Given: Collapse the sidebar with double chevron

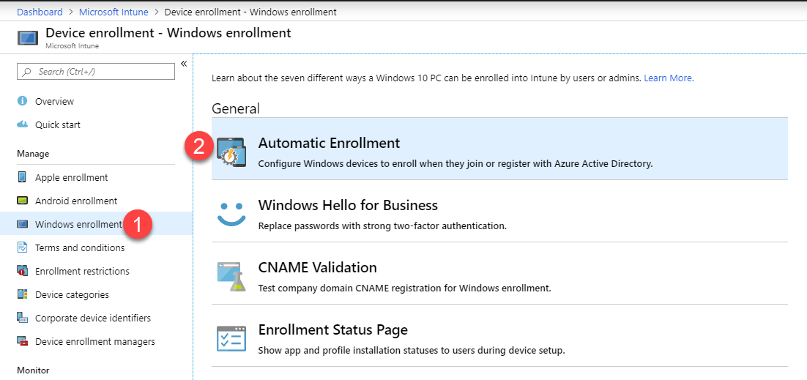Looking at the screenshot, I should [x=184, y=64].
